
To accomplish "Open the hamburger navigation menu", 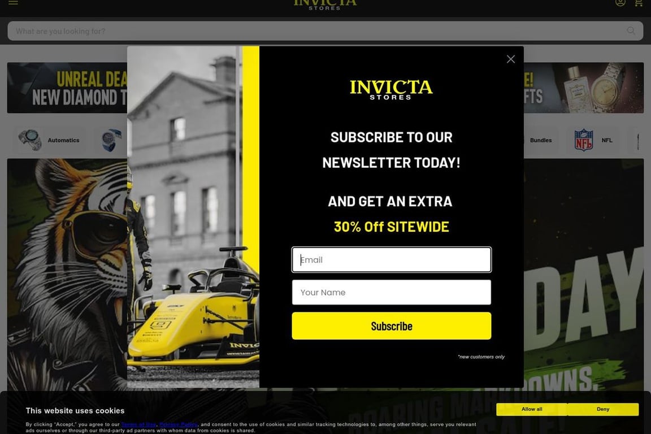I will [13, 3].
